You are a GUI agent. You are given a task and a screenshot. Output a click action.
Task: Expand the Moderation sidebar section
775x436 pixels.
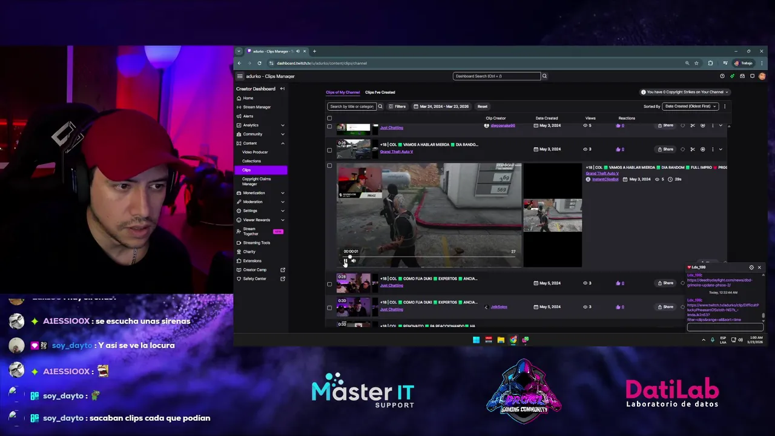click(x=283, y=202)
